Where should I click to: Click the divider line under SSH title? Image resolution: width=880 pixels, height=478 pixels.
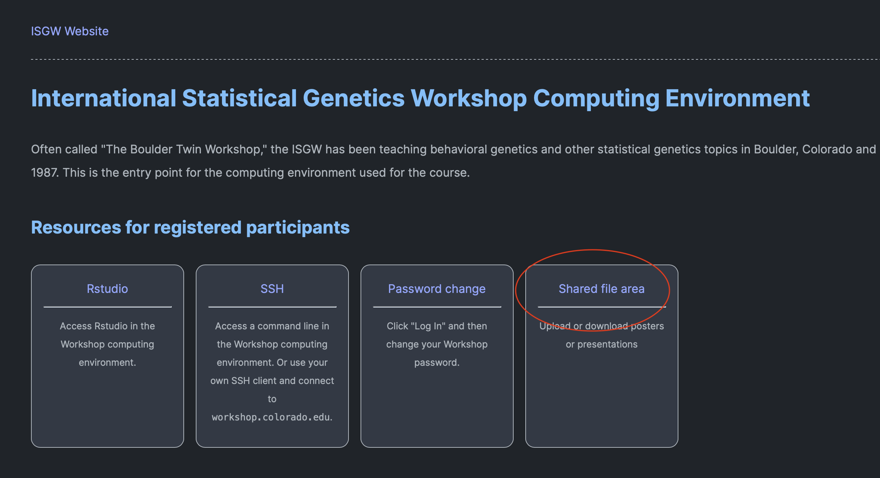[x=272, y=307]
